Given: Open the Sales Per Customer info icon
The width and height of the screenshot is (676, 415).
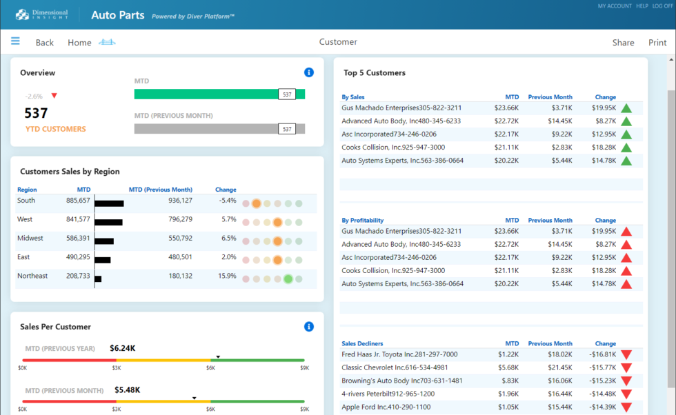Looking at the screenshot, I should click(x=309, y=327).
